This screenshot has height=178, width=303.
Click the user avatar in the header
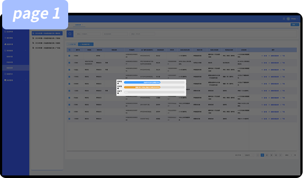(x=288, y=19)
